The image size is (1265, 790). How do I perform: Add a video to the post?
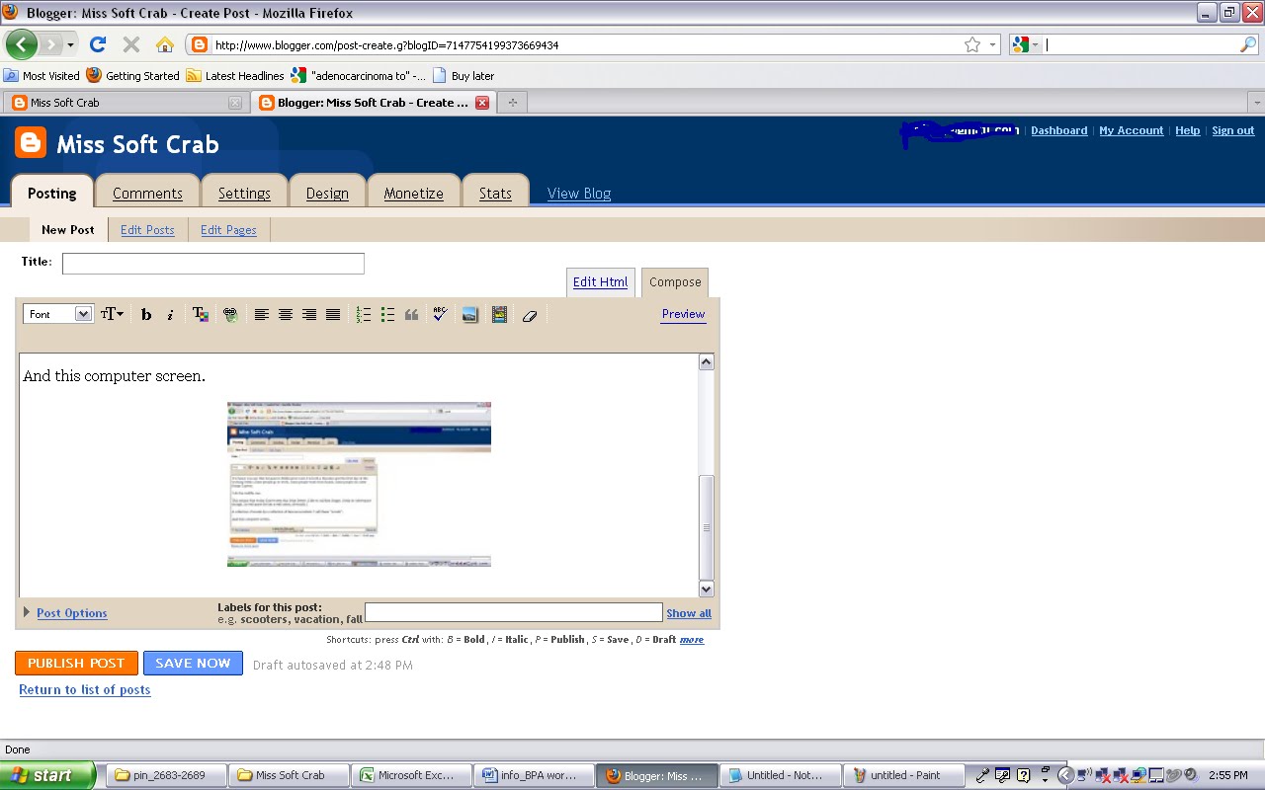coord(499,315)
